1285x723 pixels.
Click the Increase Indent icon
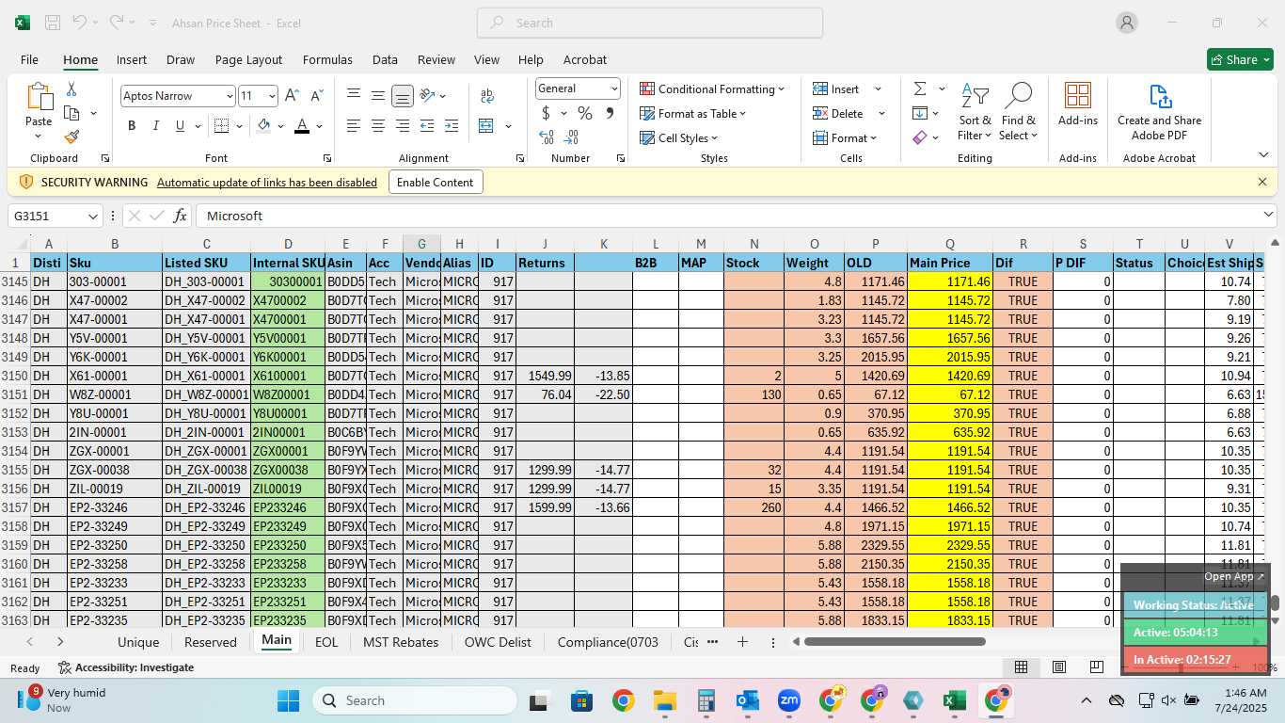452,126
